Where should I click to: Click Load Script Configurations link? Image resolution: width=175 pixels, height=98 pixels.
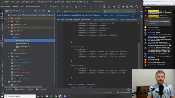(116, 15)
